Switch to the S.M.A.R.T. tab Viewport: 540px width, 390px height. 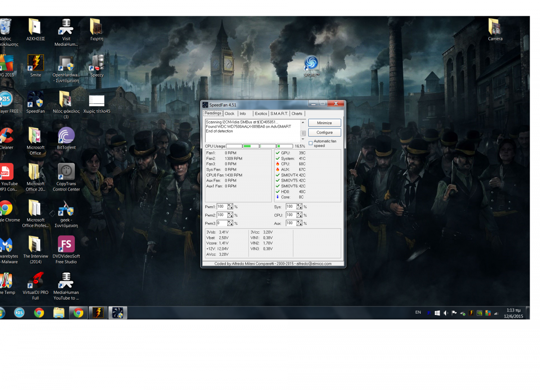pos(279,114)
